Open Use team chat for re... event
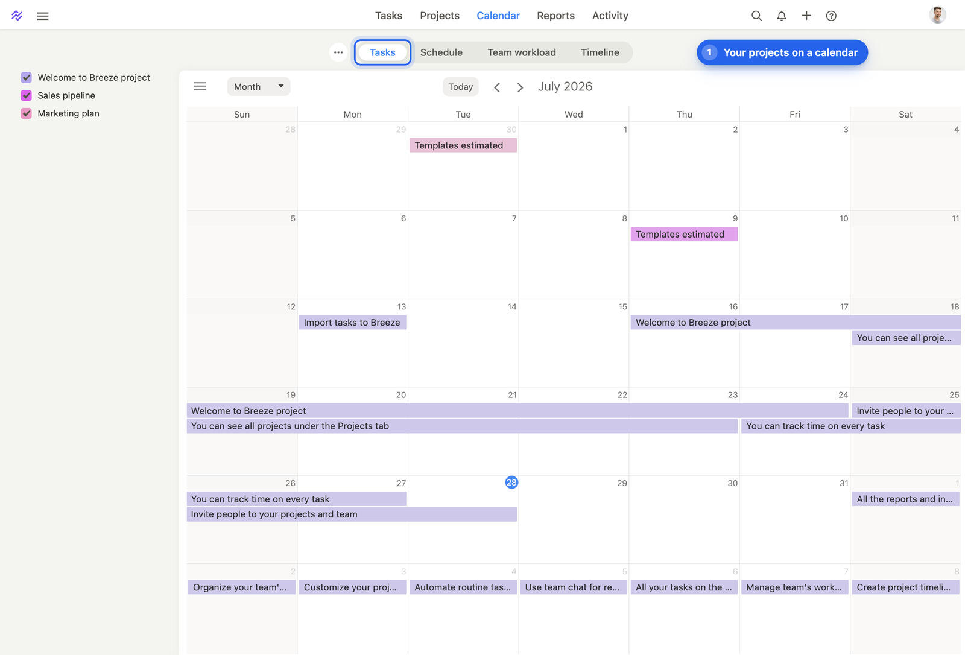 (574, 587)
